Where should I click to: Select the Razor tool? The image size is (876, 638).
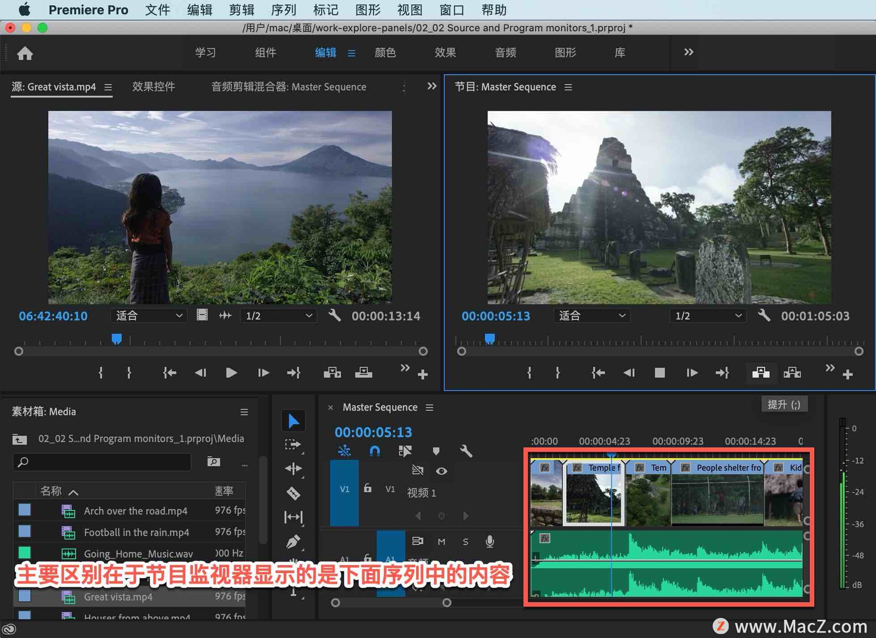tap(293, 493)
